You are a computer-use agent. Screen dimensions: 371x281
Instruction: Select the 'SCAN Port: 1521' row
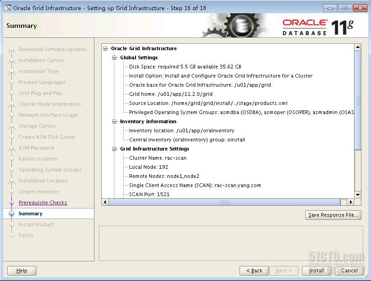149,194
